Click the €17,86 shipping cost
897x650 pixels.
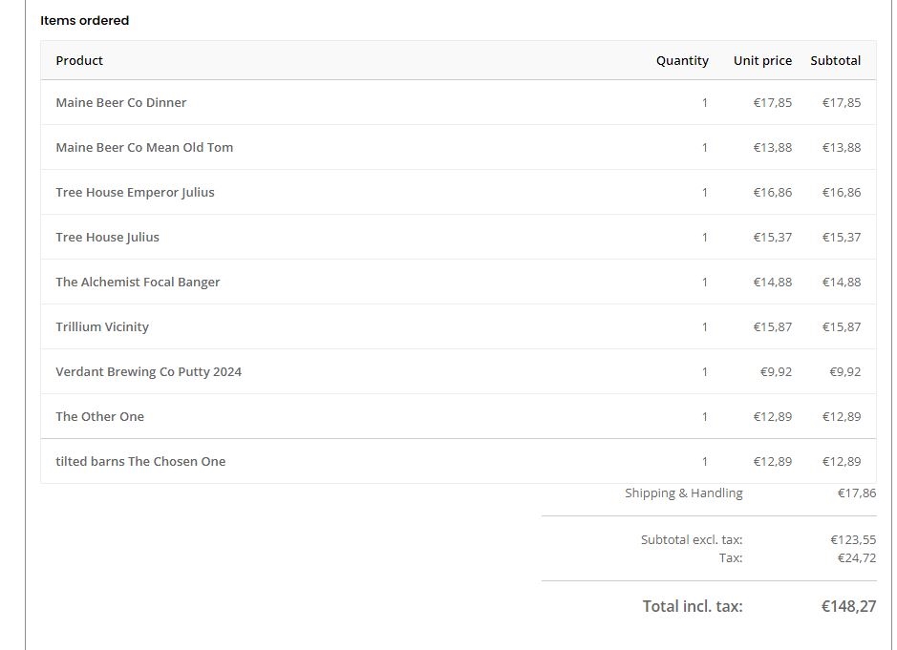click(x=856, y=493)
